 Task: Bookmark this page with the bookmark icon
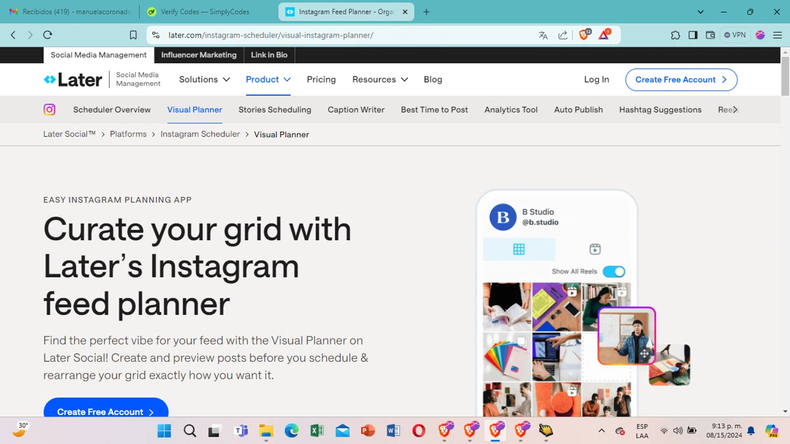[133, 35]
